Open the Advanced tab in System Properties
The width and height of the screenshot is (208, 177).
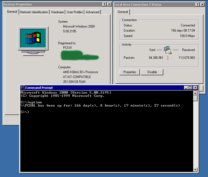click(x=92, y=12)
